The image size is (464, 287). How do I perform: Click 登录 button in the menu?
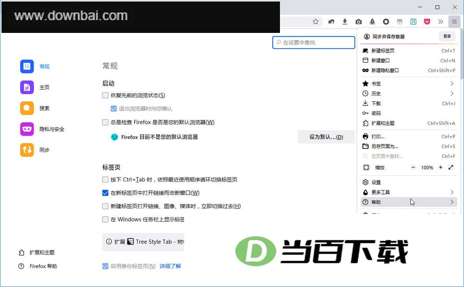coord(447,37)
